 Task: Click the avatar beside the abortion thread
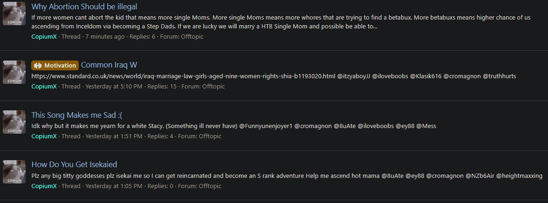coord(14,14)
